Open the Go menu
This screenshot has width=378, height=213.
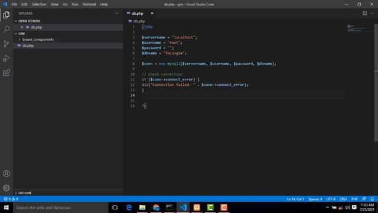point(65,4)
